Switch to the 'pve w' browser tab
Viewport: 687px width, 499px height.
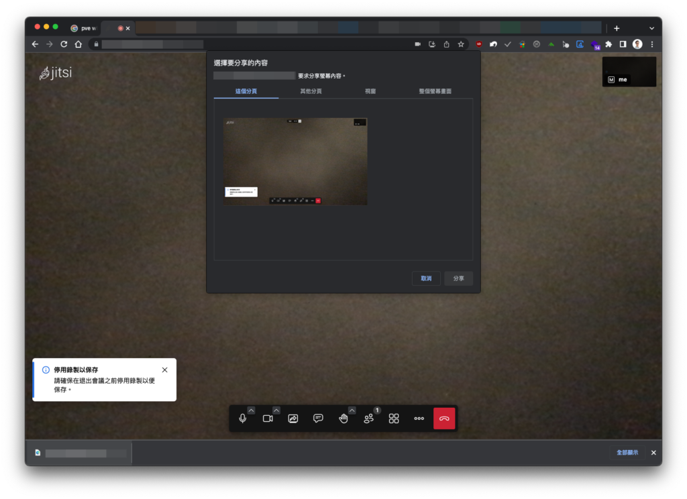(x=84, y=28)
